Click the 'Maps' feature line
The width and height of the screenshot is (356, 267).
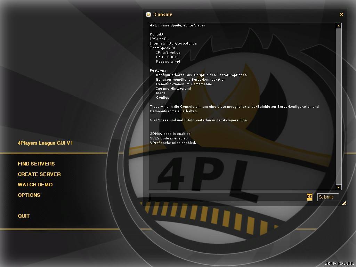161,93
